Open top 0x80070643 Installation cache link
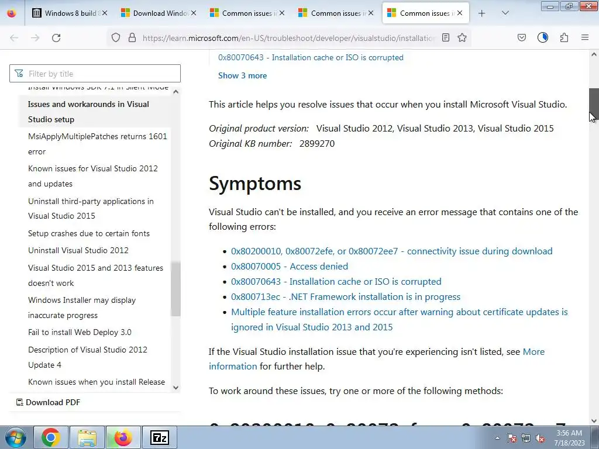The height and width of the screenshot is (449, 599). (311, 58)
